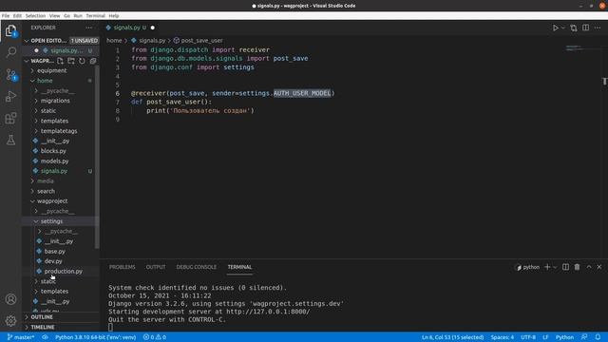Kill terminal with trash icon

click(577, 267)
